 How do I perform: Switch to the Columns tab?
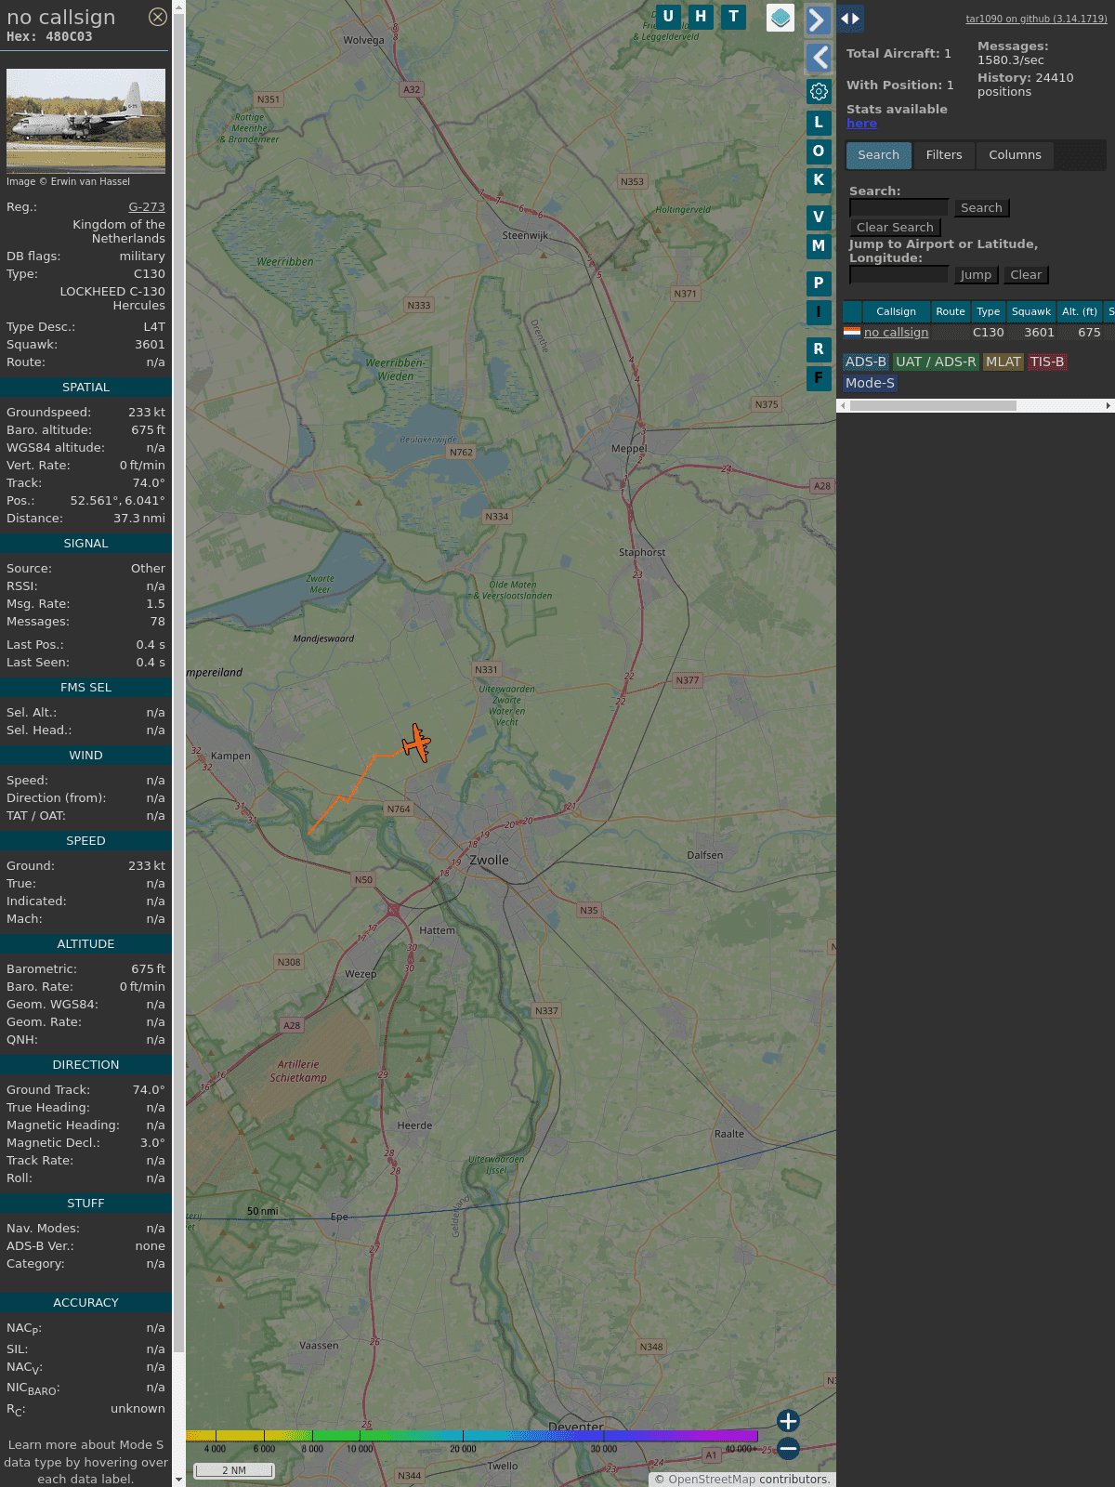click(x=1015, y=155)
